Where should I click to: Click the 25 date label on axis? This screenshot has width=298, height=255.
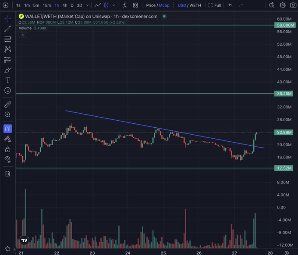point(163,253)
